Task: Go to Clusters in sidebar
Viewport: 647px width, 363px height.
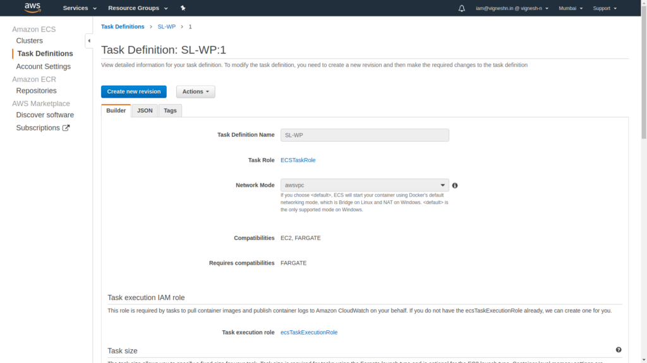Action: coord(29,41)
